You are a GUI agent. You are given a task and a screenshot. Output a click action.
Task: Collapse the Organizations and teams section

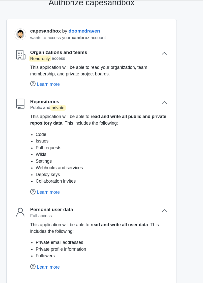click(x=164, y=53)
